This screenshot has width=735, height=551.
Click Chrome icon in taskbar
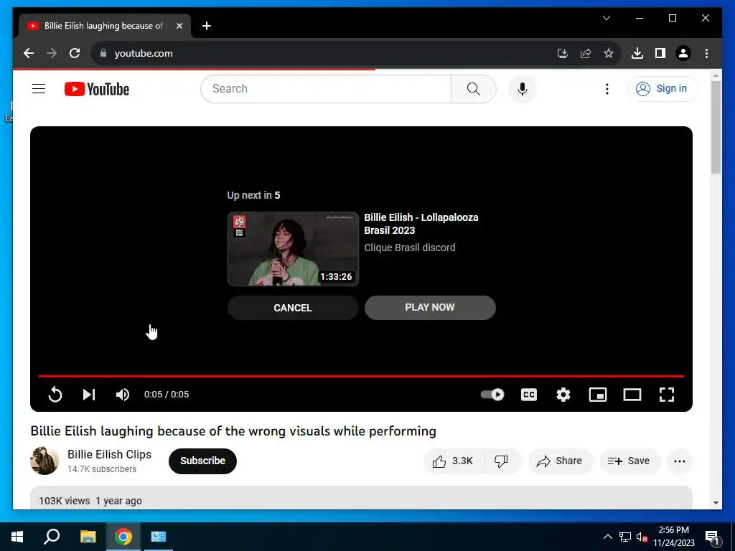pos(123,537)
